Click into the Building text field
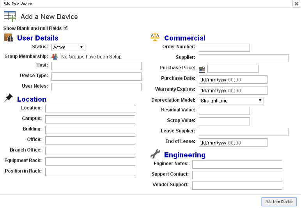301x208 pixels. click(90, 130)
